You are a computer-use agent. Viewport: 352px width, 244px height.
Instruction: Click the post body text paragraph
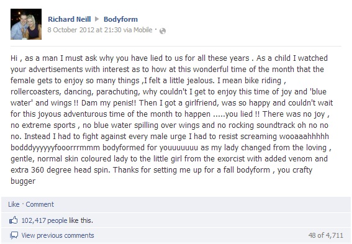coord(172,119)
